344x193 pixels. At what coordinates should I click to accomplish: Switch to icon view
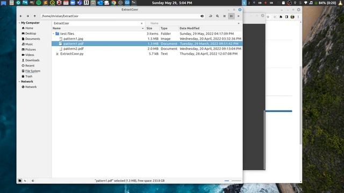point(225,16)
